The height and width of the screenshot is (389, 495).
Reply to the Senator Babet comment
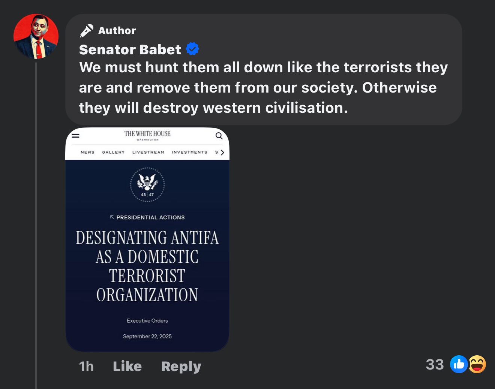point(181,366)
